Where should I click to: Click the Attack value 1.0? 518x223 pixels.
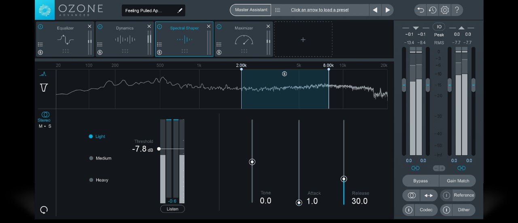312,201
